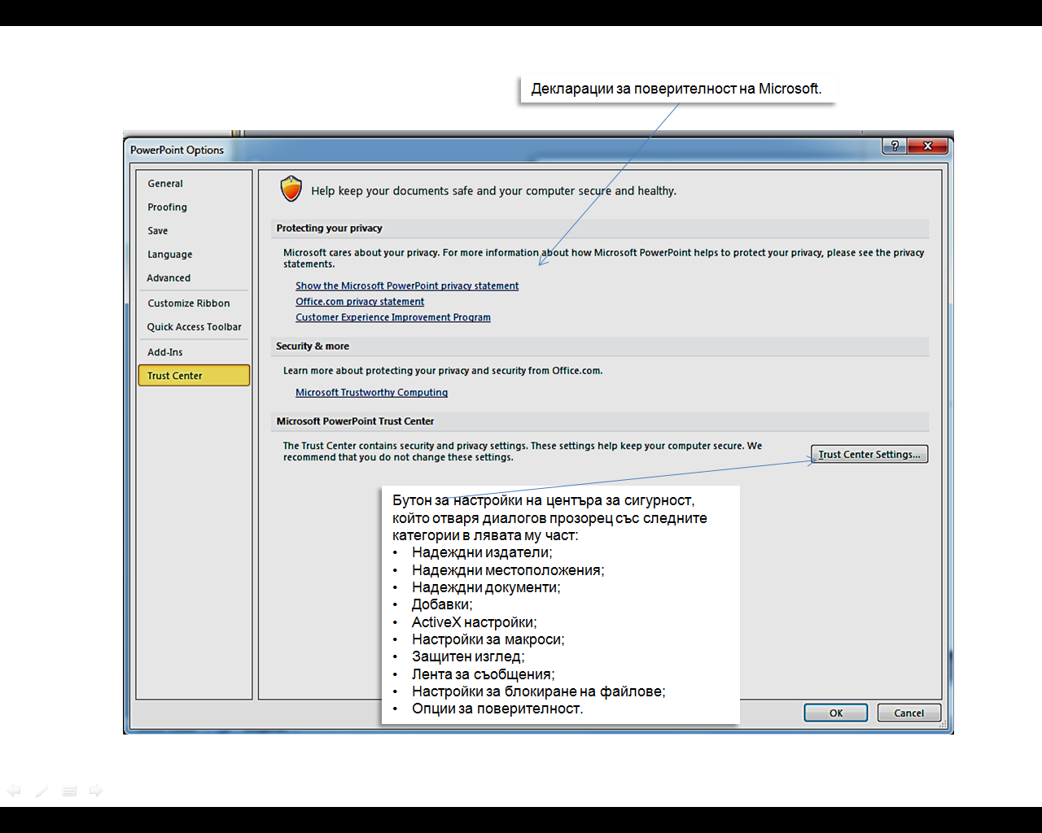
Task: Click the Trust Center Settings... button
Action: pos(869,455)
